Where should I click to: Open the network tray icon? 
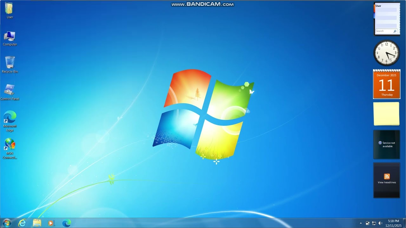[374, 223]
